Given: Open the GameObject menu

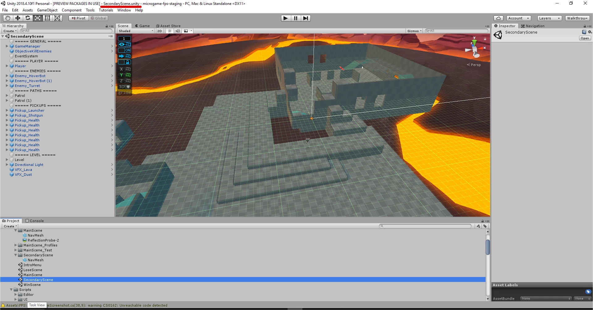Looking at the screenshot, I should (x=47, y=10).
